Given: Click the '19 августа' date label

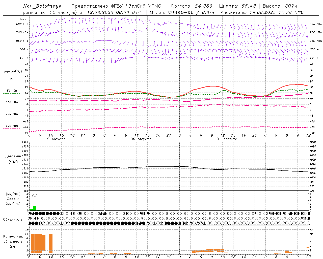Looking at the screenshot, I should (55, 139).
